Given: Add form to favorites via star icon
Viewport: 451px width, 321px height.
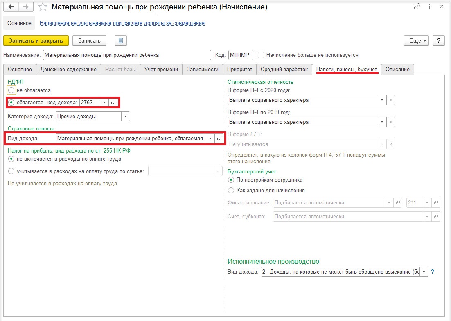Looking at the screenshot, I should click(43, 7).
